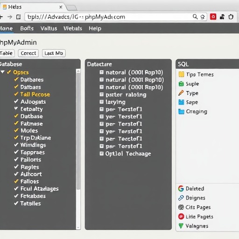Toggle the checkmark next to Tall Pecose
Image resolution: width=239 pixels, height=239 pixels.
[16, 94]
